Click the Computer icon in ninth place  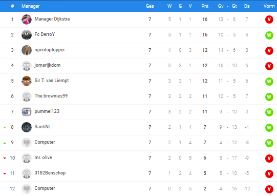27,143
